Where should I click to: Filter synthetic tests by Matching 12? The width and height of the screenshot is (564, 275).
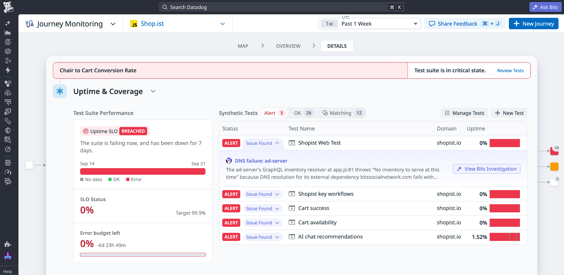tap(343, 113)
